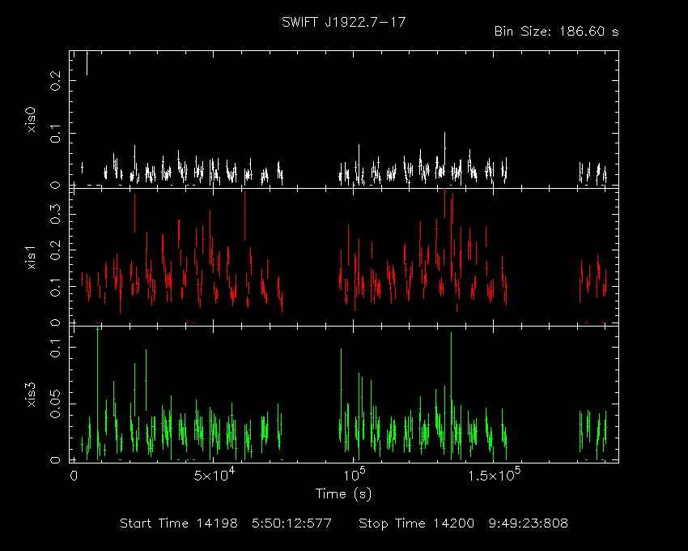
Task: Select the 1.5×10^5 x-axis tick label
Action: click(494, 475)
